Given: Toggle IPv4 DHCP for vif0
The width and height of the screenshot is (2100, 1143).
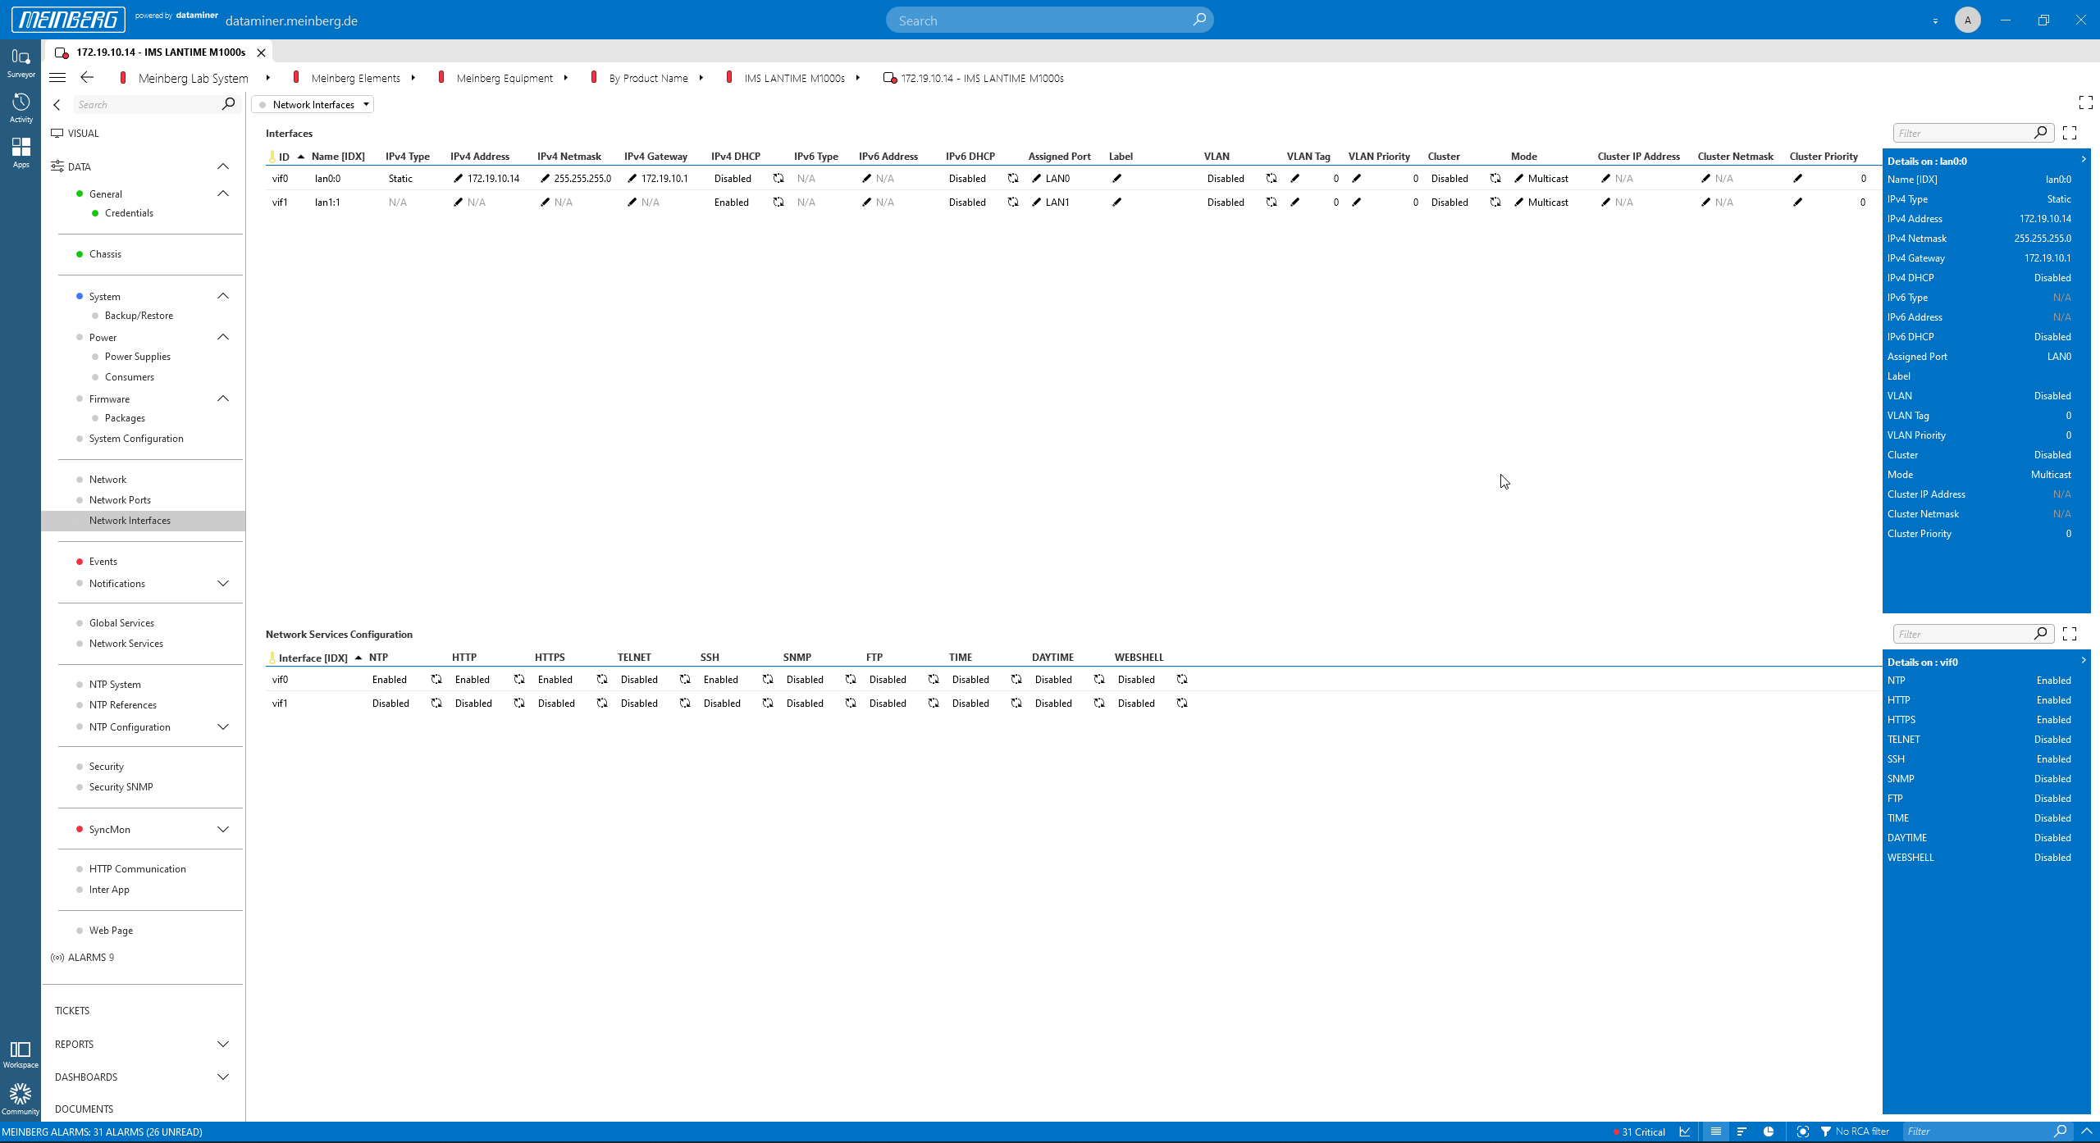Looking at the screenshot, I should tap(778, 178).
